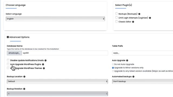Check Limit Login Attempts (Loginizer) plugin
Image resolution: width=173 pixels, height=97 pixels.
117,18
